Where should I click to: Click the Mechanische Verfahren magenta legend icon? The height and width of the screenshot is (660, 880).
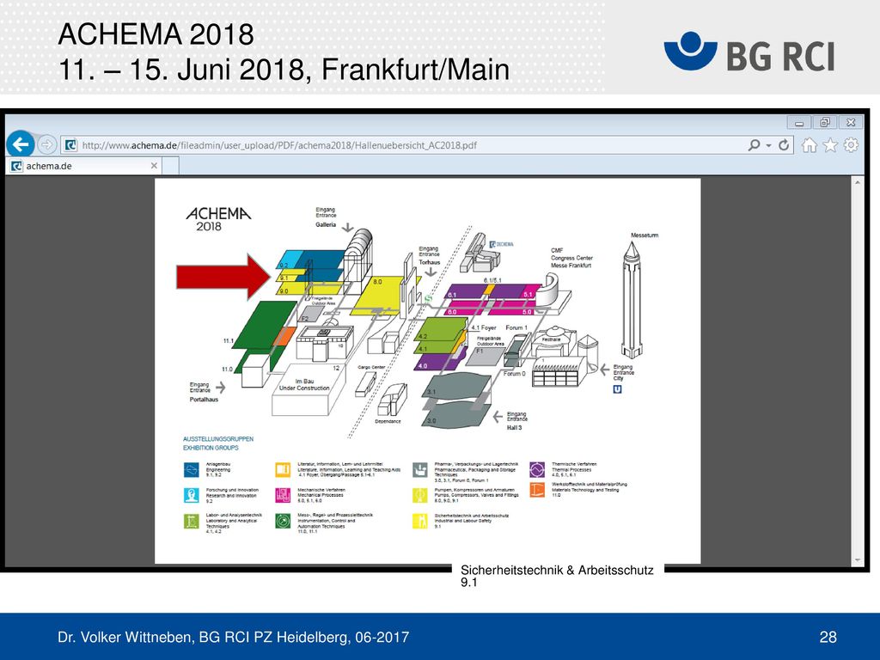tap(283, 495)
